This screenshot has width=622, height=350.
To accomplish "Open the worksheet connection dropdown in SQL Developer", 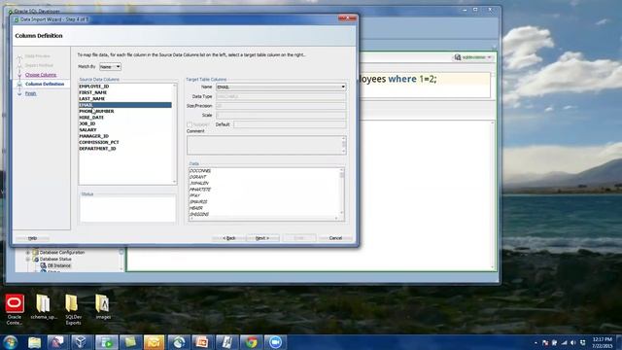I will pos(473,57).
